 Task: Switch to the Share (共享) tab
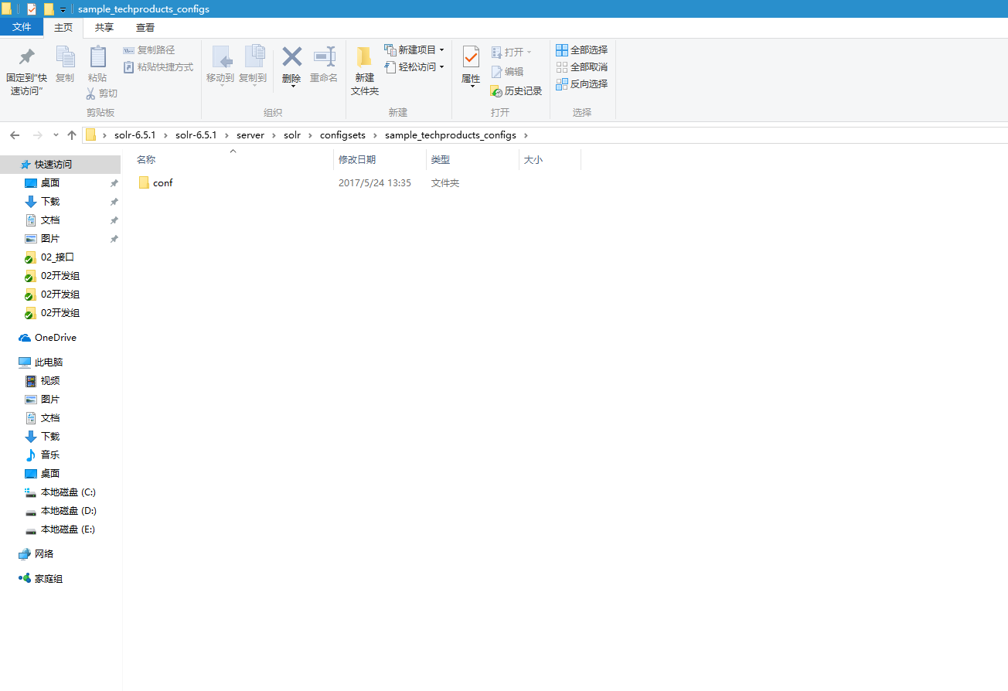coord(104,28)
